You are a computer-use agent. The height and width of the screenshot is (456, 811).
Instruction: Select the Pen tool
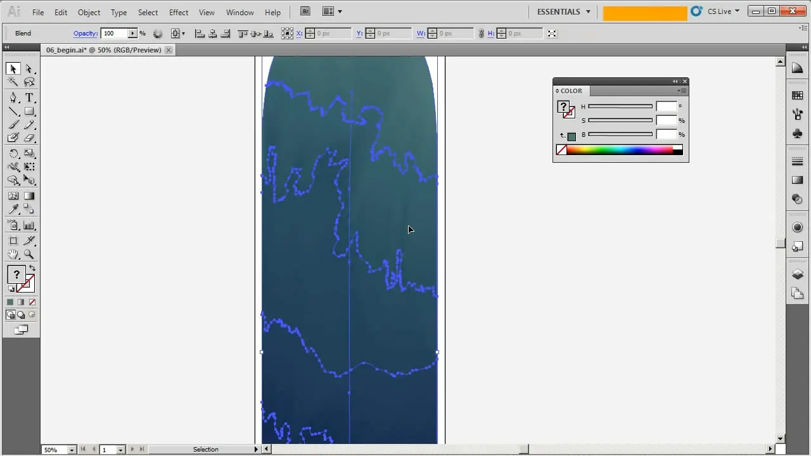tap(13, 98)
